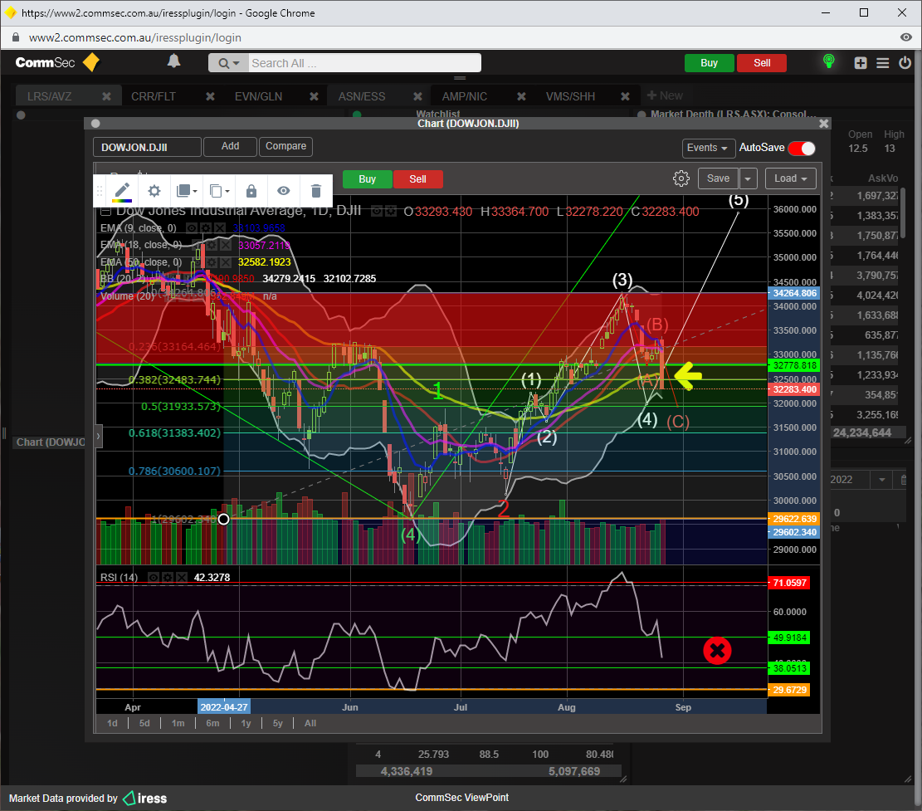
Task: Switch to the AMP/NIC workspace tab
Action: 465,96
